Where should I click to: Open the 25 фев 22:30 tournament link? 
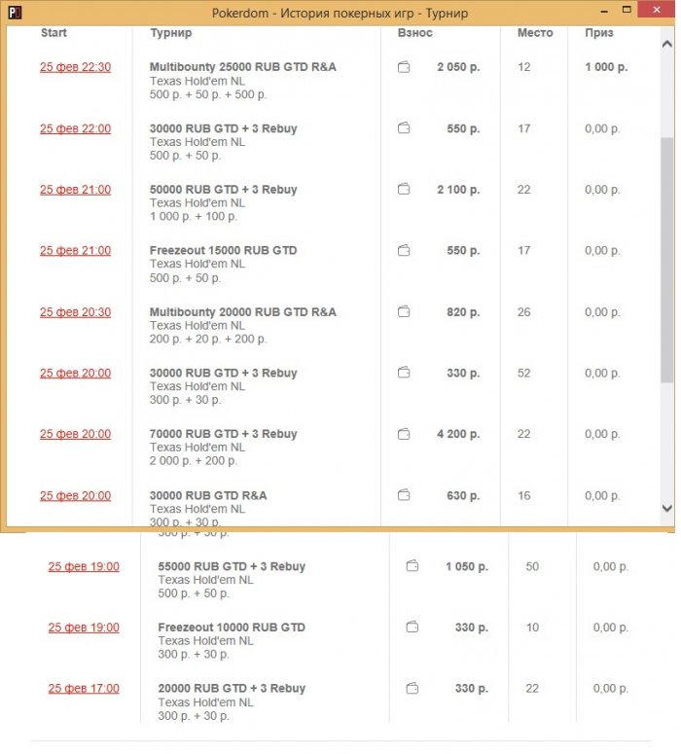tap(75, 68)
